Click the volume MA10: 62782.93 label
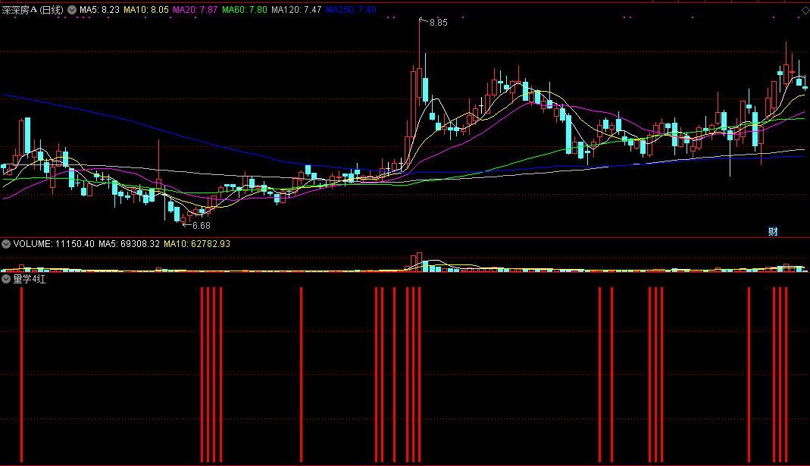810x466 pixels. [197, 244]
